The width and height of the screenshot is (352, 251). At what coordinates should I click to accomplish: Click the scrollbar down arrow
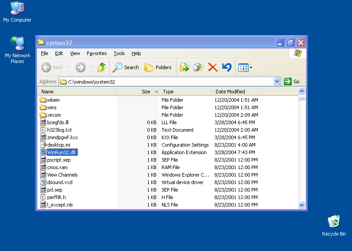[x=301, y=205]
